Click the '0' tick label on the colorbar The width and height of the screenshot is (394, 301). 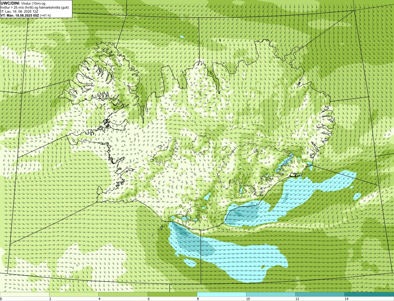[x=1, y=299]
